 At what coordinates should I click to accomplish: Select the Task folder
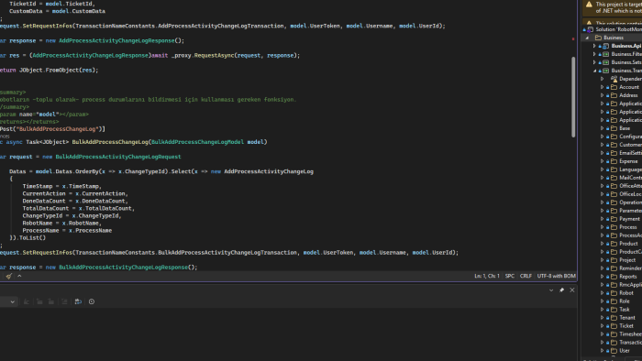(625, 310)
